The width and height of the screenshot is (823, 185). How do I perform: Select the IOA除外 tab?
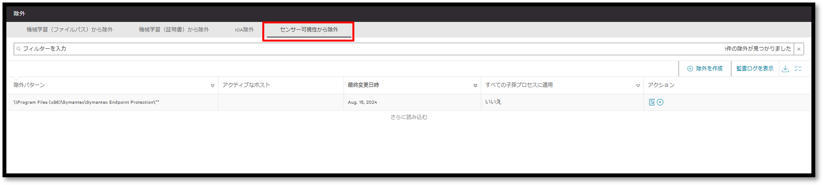pyautogui.click(x=244, y=30)
